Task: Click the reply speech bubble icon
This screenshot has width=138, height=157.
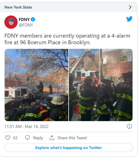Action: (x=28, y=138)
